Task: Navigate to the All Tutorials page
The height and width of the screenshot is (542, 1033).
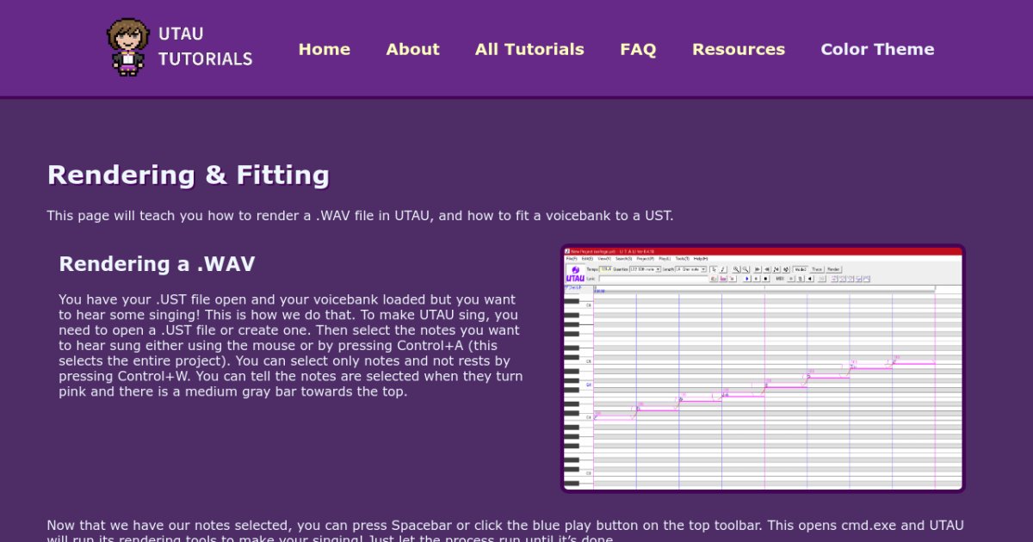Action: (529, 49)
